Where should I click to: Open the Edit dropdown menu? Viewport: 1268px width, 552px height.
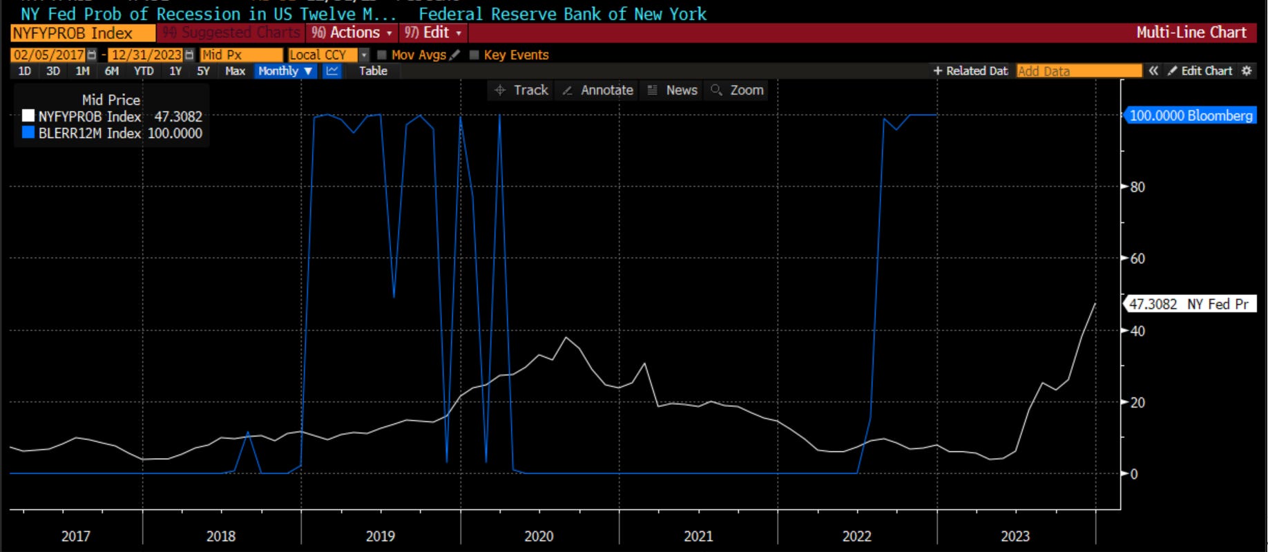pyautogui.click(x=433, y=32)
